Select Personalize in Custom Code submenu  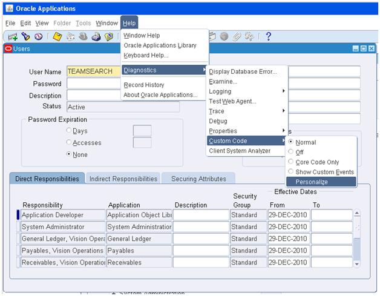pos(321,182)
